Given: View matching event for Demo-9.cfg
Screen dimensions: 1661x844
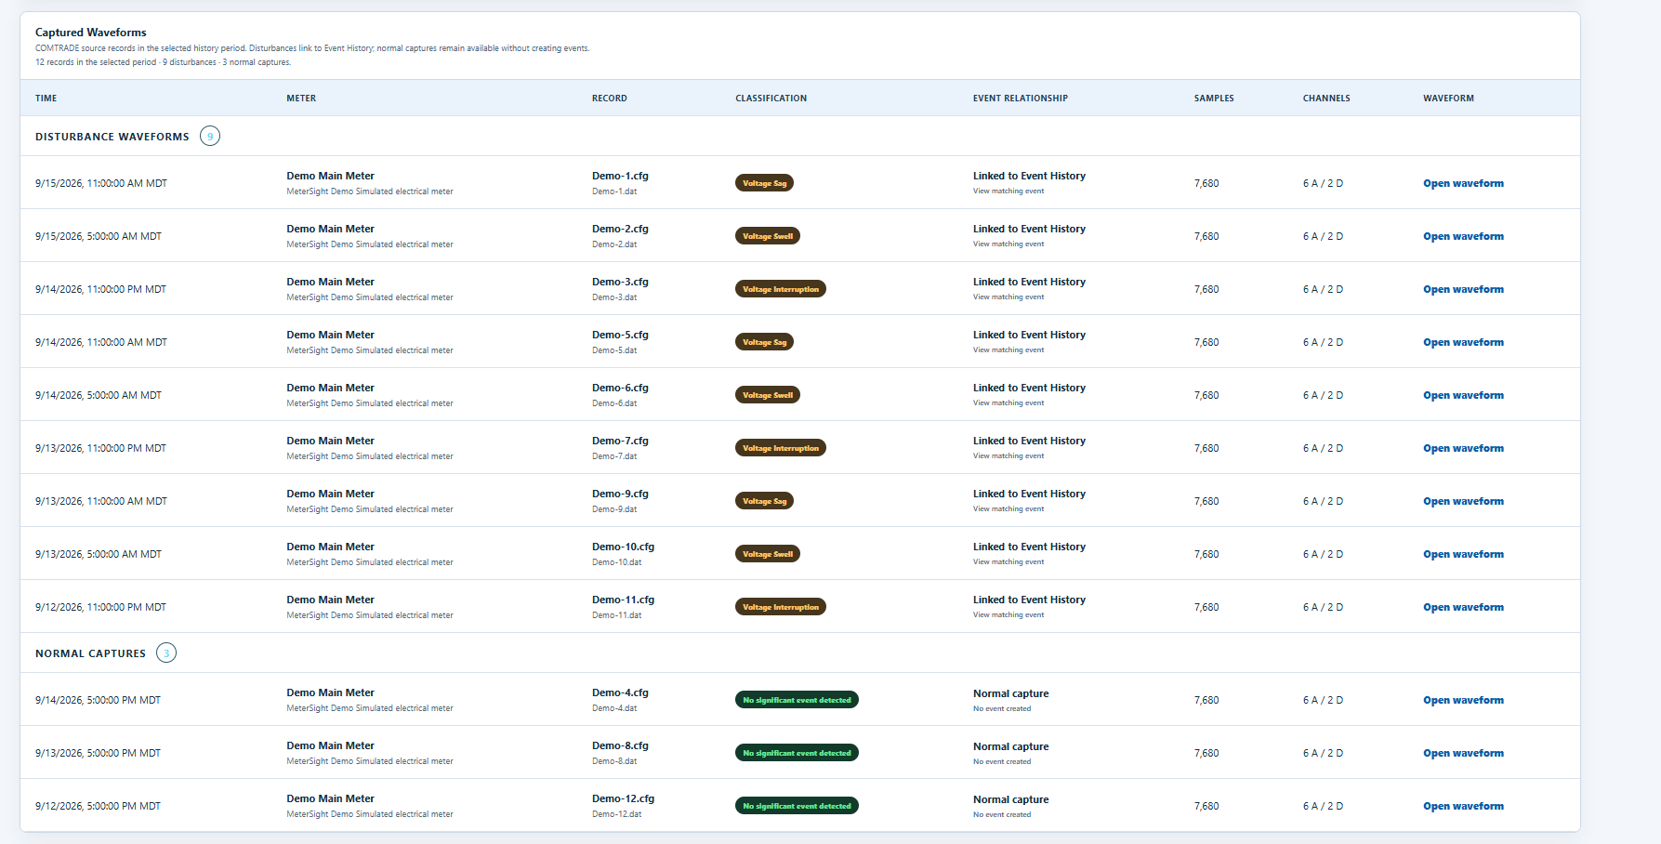Looking at the screenshot, I should [x=1008, y=509].
